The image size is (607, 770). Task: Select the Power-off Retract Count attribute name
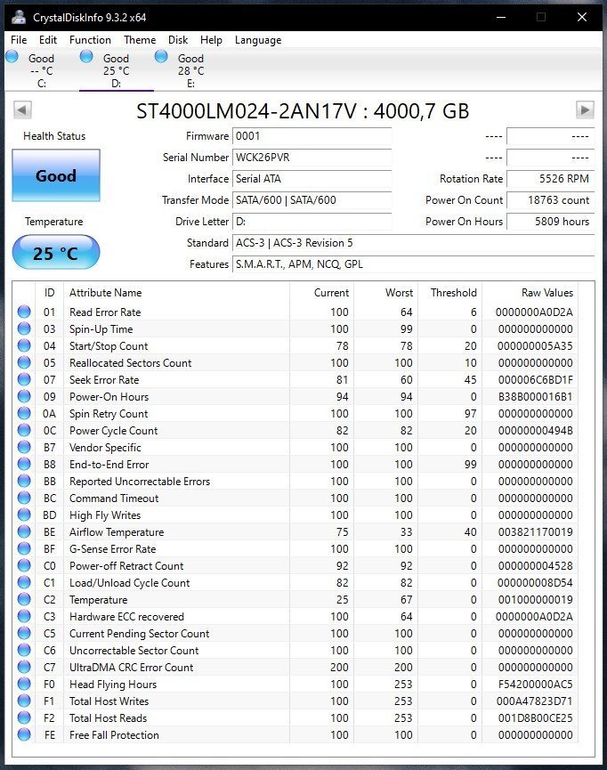(126, 566)
